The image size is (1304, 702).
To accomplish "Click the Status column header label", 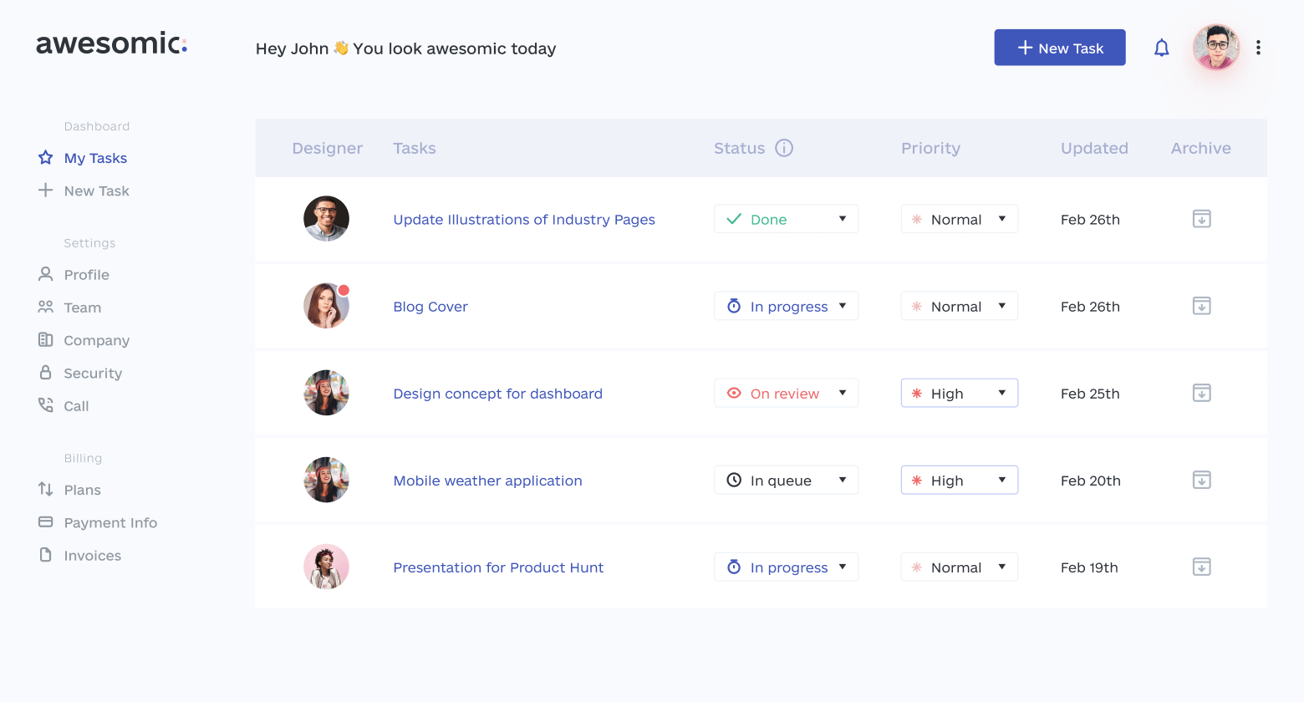I will [x=739, y=148].
